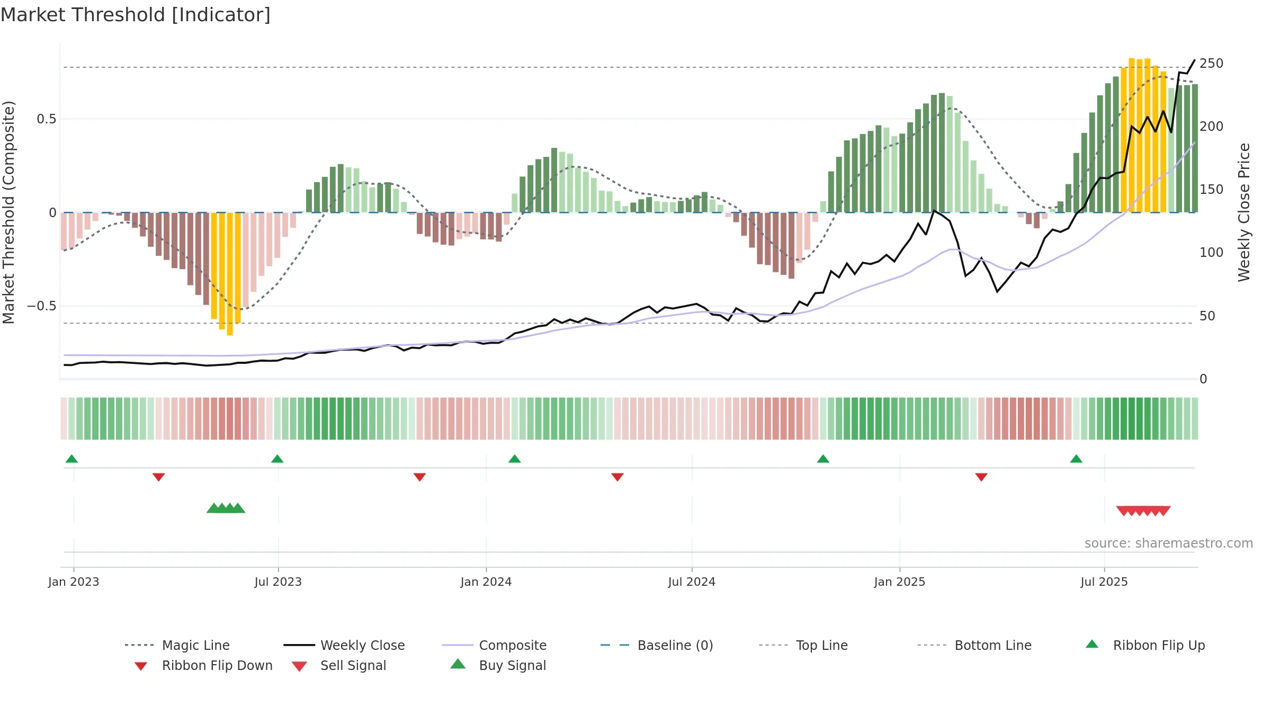The height and width of the screenshot is (715, 1271).
Task: Click the Jul 2024 x-axis label
Action: pos(692,582)
